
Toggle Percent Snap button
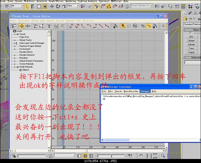click(115, 6)
